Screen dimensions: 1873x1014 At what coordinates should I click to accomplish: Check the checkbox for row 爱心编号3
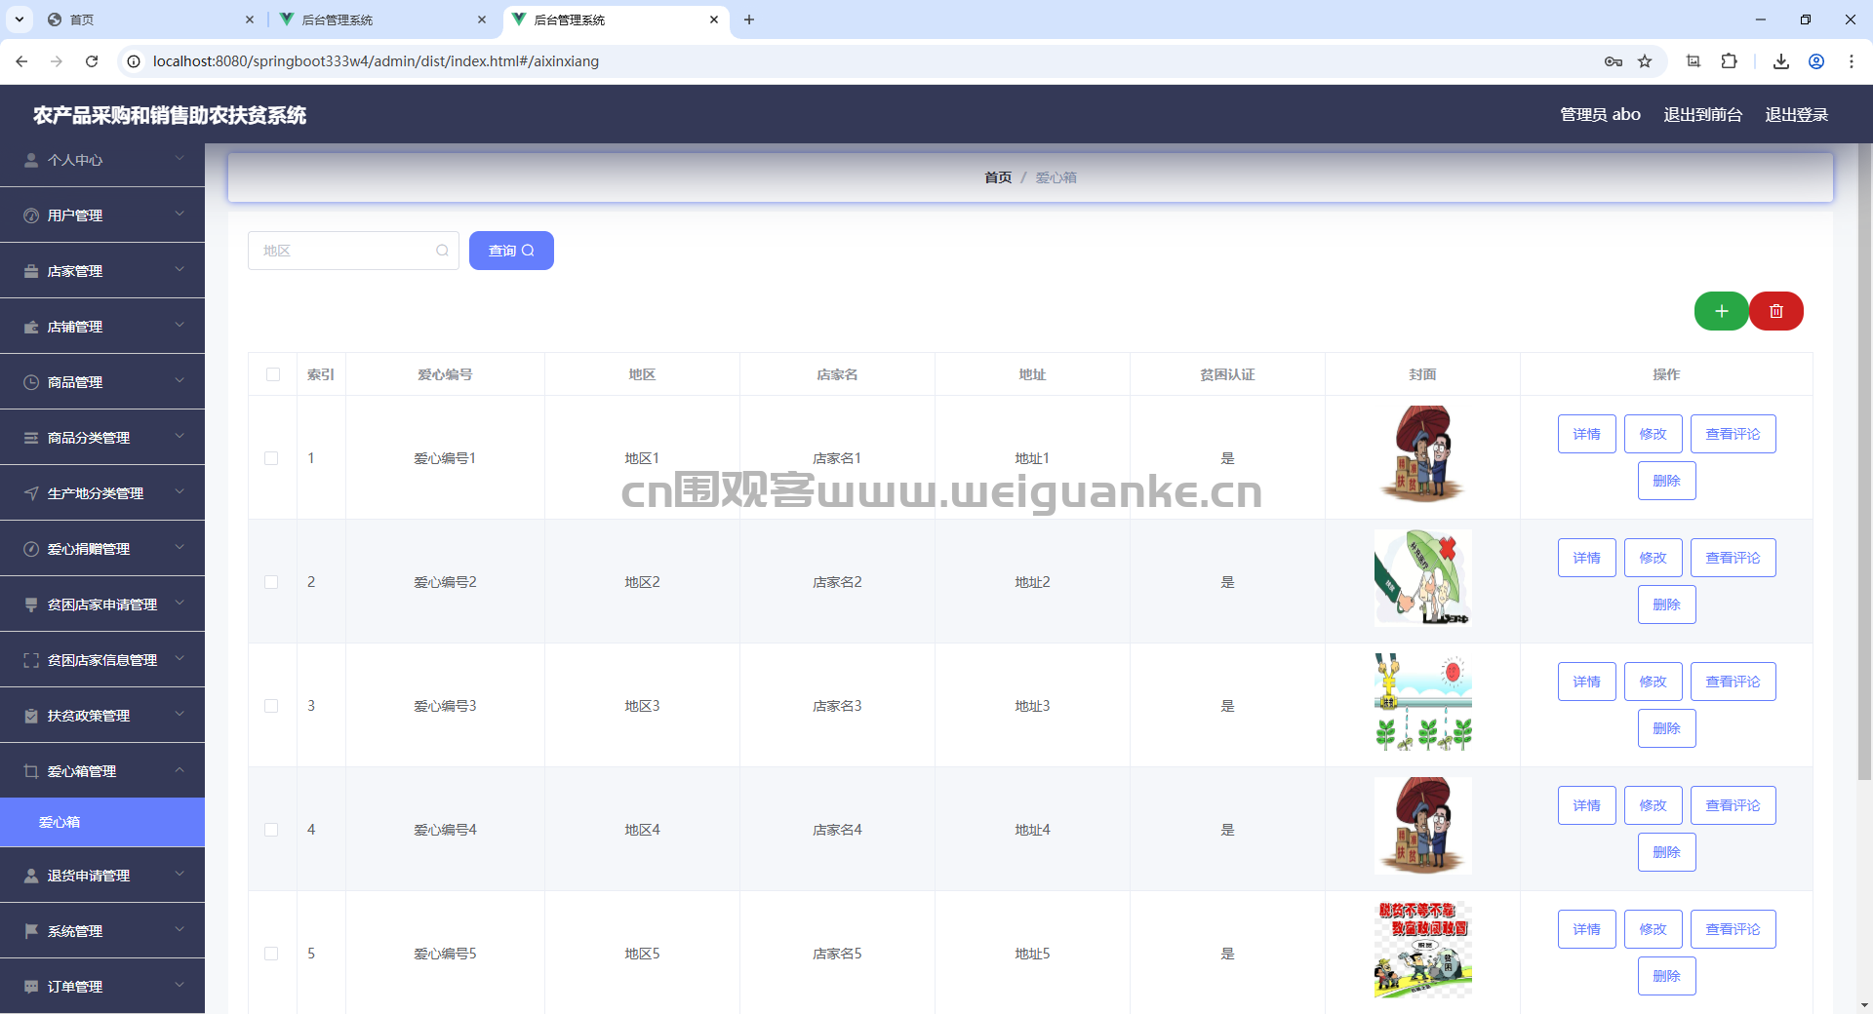tap(271, 706)
